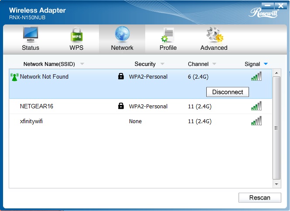This screenshot has width=290, height=211.
Task: Switch to the Network tab label
Action: 122,48
